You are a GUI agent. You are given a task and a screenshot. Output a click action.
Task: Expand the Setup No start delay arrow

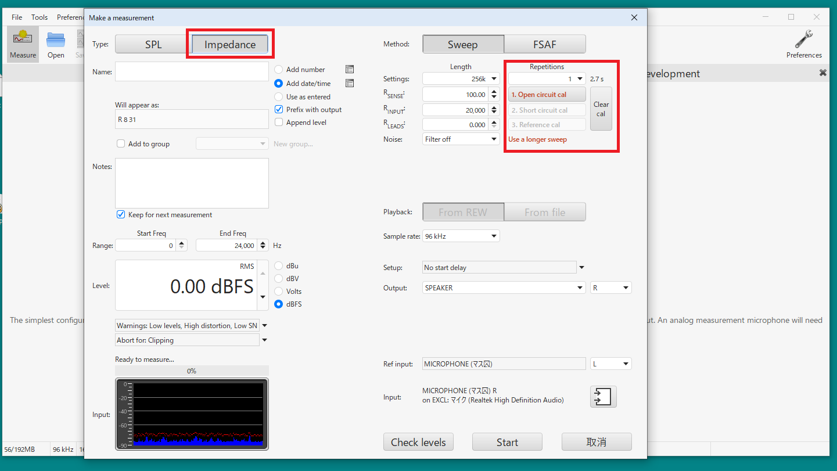pos(581,268)
